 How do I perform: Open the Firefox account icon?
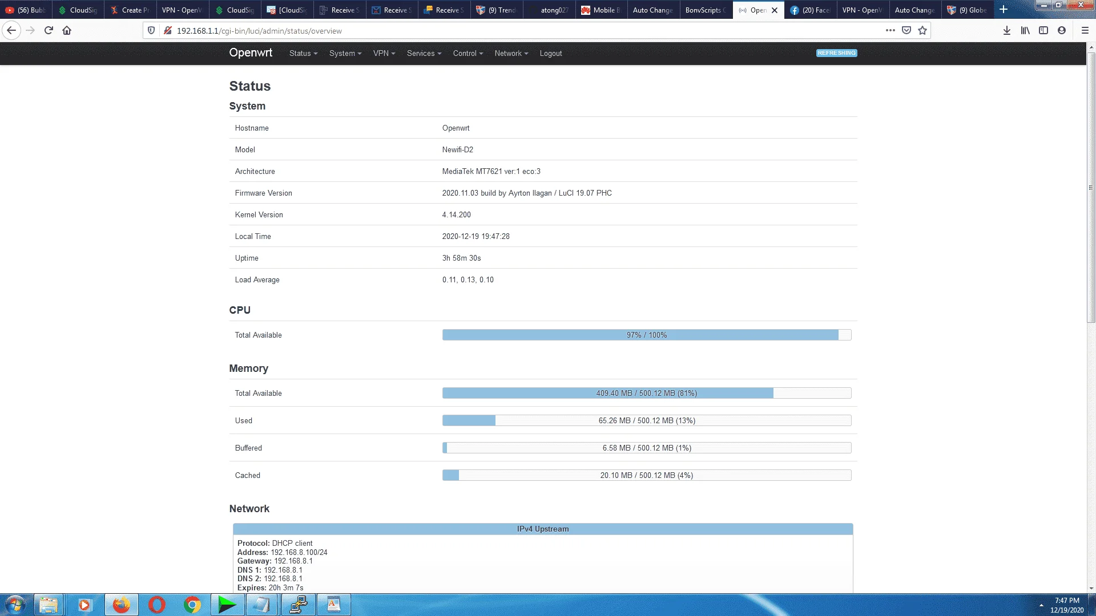(1062, 31)
